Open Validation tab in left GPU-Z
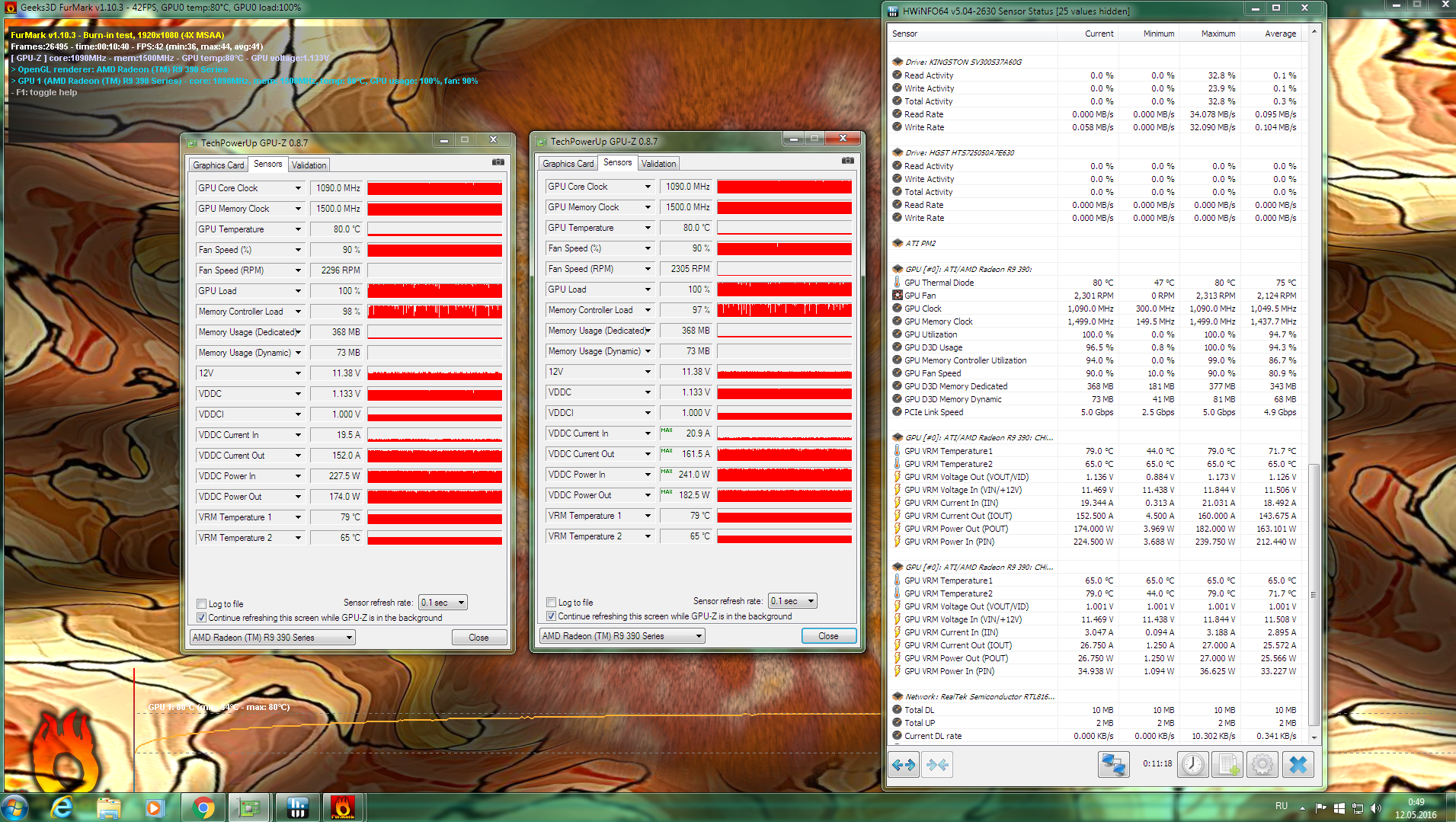 click(x=309, y=165)
